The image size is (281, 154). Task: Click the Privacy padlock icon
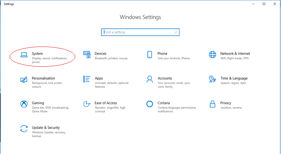click(212, 104)
